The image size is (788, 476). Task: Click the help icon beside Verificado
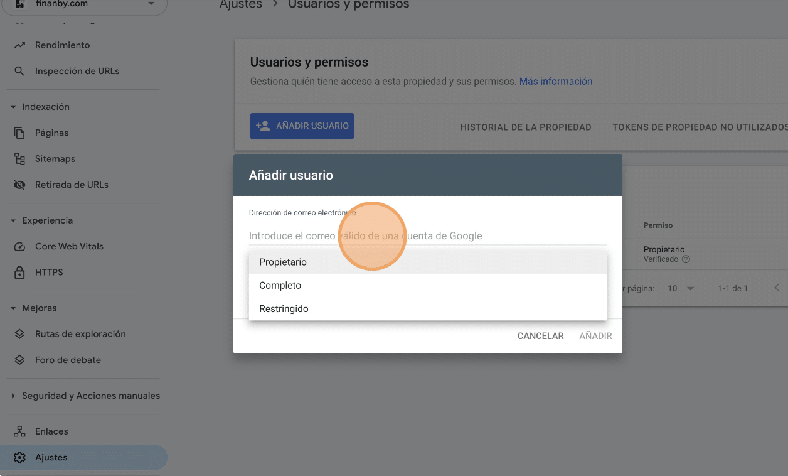tap(686, 259)
